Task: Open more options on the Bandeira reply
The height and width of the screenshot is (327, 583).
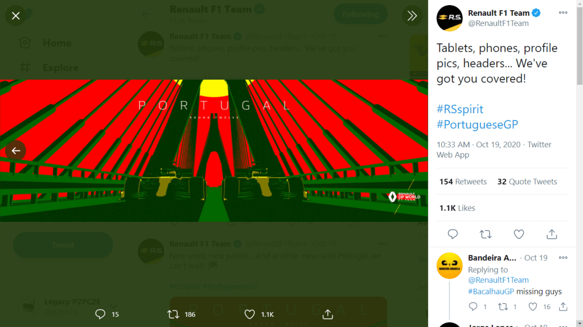Action: point(563,258)
